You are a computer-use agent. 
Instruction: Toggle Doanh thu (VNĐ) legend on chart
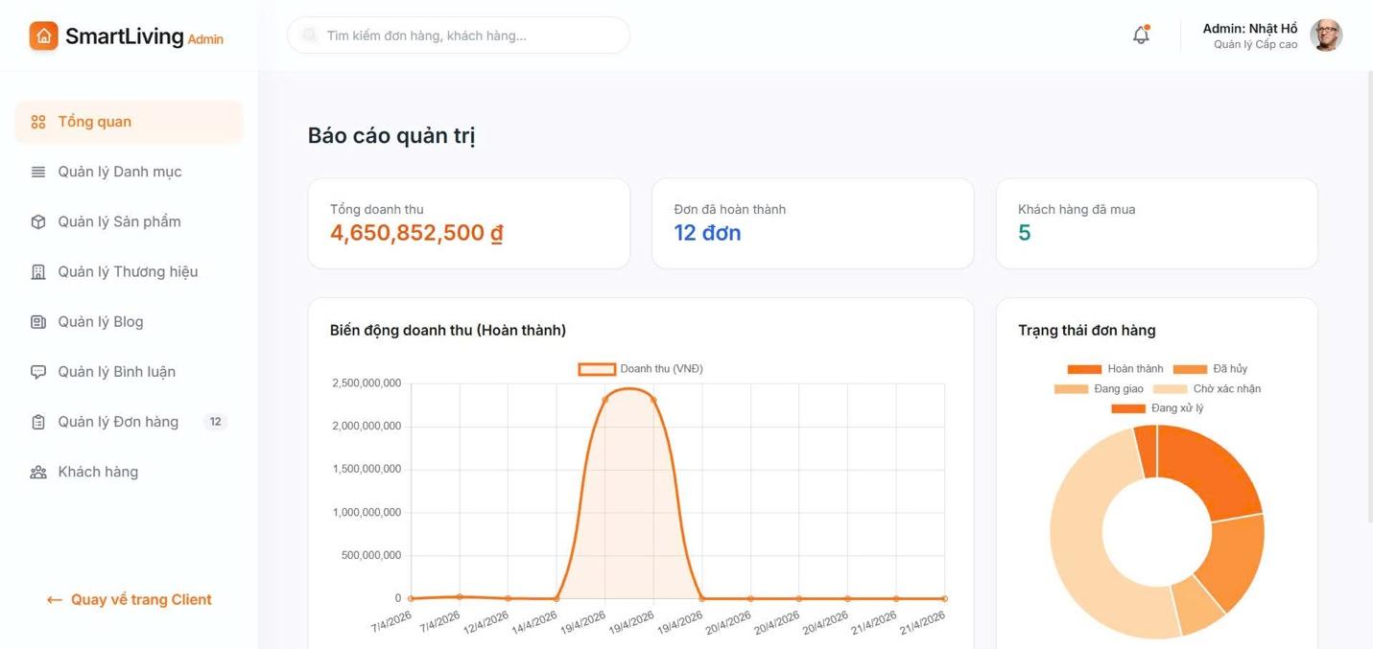[x=641, y=369]
